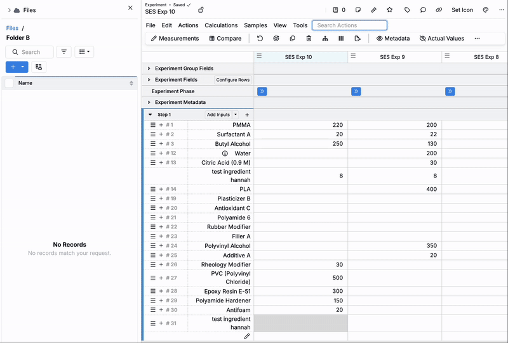Toggle Actual Values visibility
The width and height of the screenshot is (508, 343).
pyautogui.click(x=441, y=39)
